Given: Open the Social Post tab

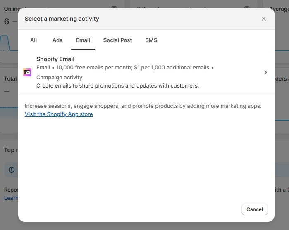Looking at the screenshot, I should [x=117, y=40].
